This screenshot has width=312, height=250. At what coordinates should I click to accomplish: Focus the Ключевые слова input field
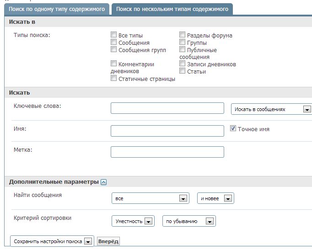tap(167, 108)
